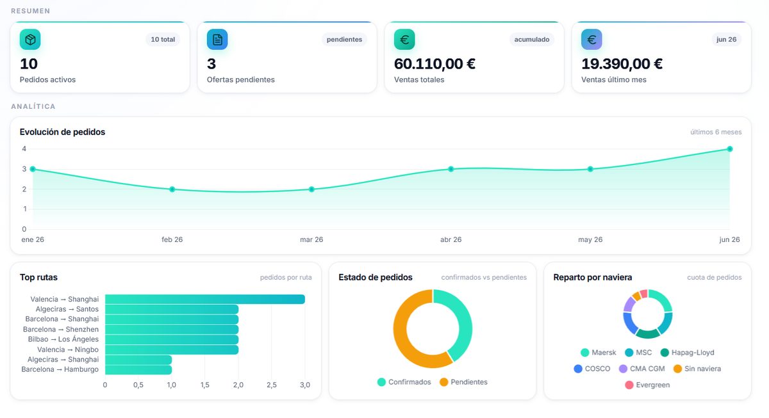Image resolution: width=769 pixels, height=418 pixels.
Task: Click the Algeciras → Shanghai route bar
Action: [138, 360]
